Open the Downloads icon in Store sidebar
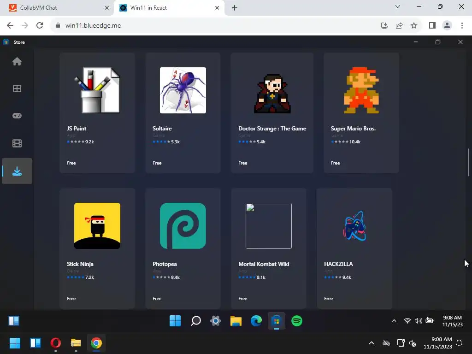The height and width of the screenshot is (354, 472). pos(17,171)
